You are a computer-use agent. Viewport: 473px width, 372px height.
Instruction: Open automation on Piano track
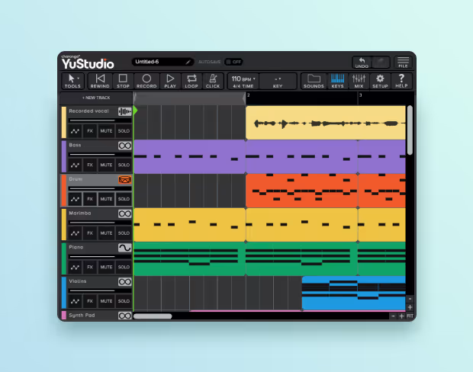75,267
